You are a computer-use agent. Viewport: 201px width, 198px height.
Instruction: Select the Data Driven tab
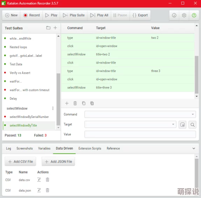64,148
